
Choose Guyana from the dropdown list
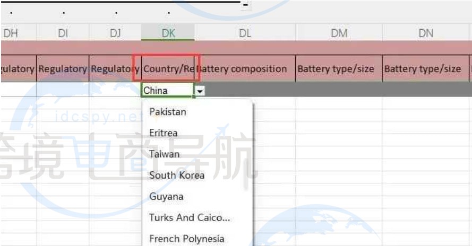166,197
